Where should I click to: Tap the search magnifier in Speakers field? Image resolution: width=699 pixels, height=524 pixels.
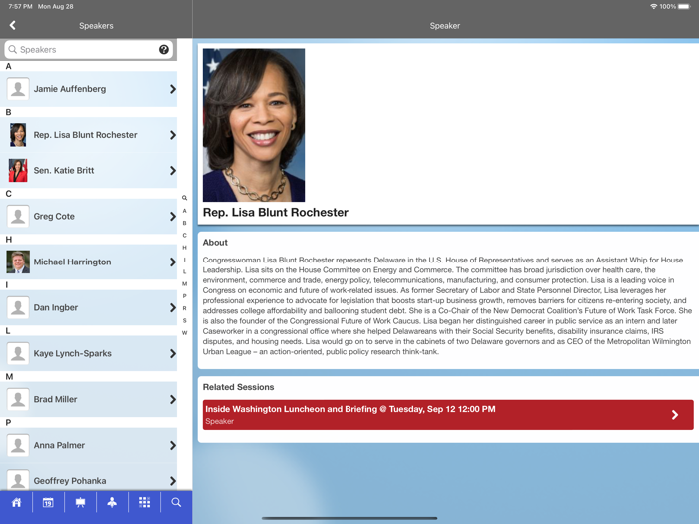tap(12, 50)
